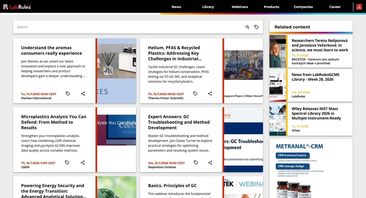Open 'Microplastics Analysis You Can Defend' title
This screenshot has width=366, height=198.
(x=54, y=122)
